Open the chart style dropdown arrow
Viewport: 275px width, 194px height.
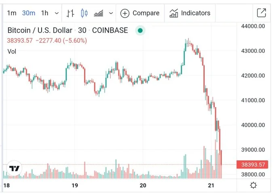click(111, 13)
